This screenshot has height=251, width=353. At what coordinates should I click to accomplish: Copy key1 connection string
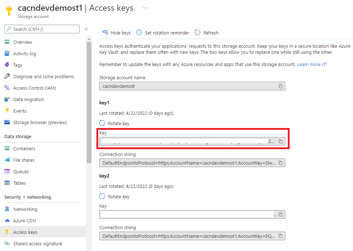coord(281,163)
